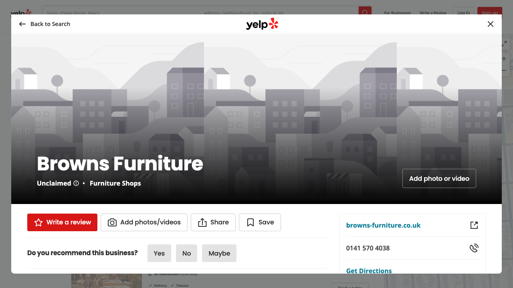The image size is (513, 288).
Task: Open Yelp home via the Yelp logo
Action: [x=262, y=24]
